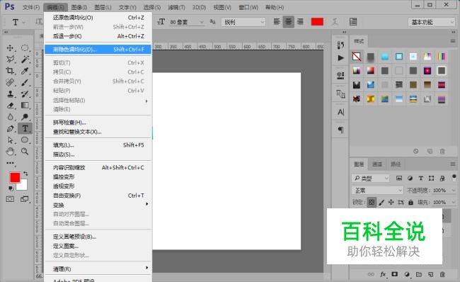The image size is (460, 282).
Task: Toggle Quick Mask mode
Action: point(10,199)
